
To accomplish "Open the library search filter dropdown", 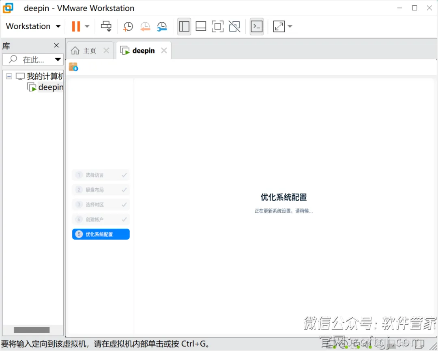I will [58, 60].
